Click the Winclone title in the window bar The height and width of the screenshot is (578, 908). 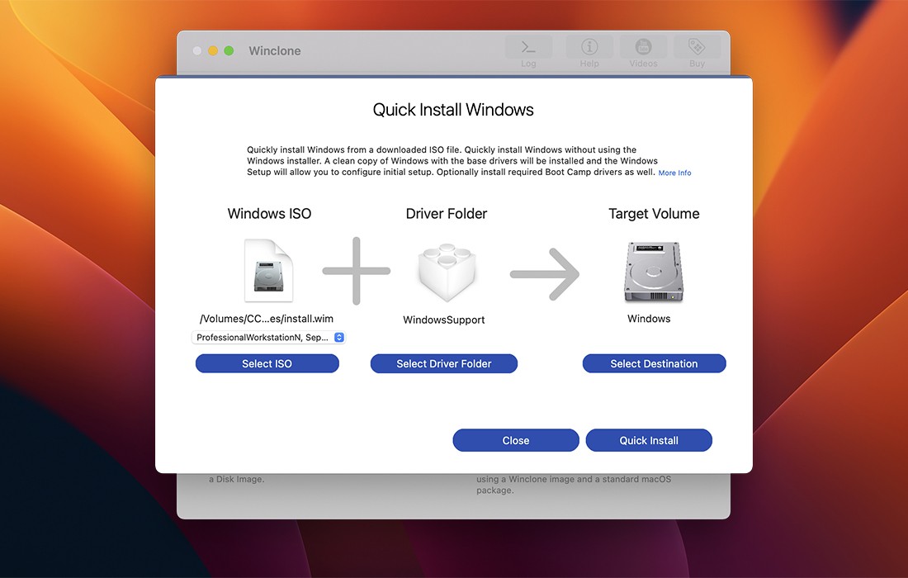point(274,50)
